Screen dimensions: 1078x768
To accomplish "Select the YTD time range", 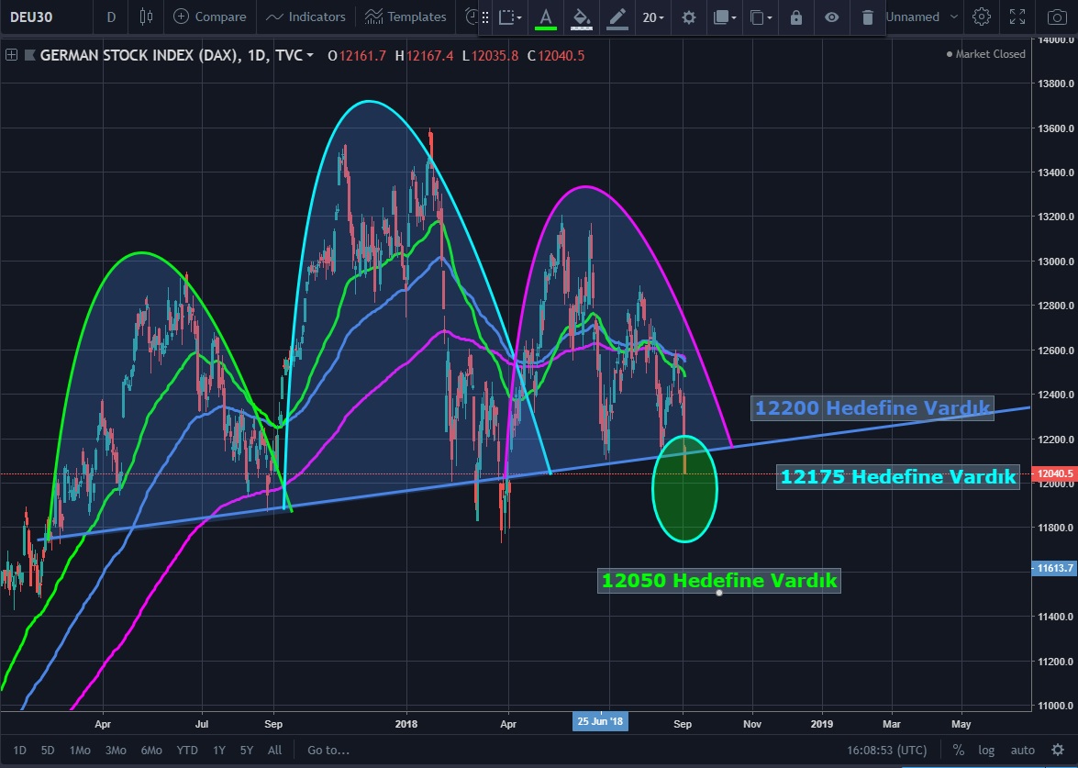I will click(x=187, y=750).
